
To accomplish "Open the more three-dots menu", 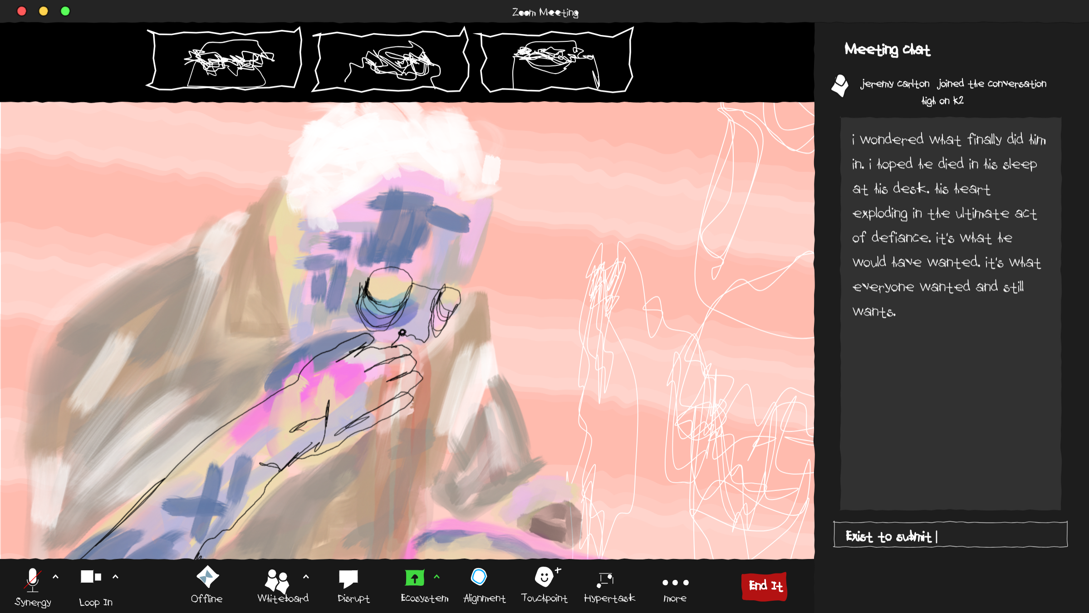I will tap(675, 583).
